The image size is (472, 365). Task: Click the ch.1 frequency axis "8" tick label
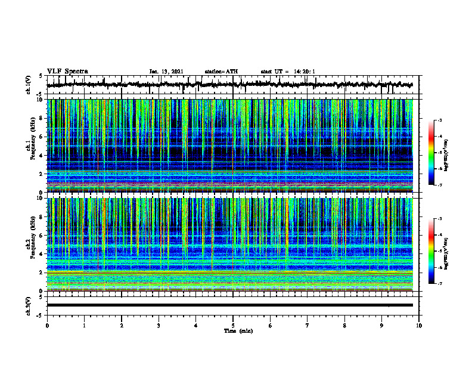pos(42,118)
